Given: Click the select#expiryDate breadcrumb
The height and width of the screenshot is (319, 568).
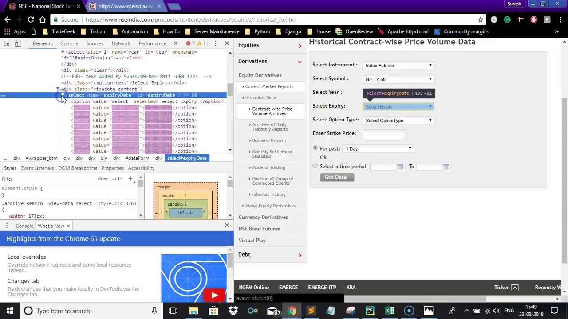Looking at the screenshot, I should point(187,158).
